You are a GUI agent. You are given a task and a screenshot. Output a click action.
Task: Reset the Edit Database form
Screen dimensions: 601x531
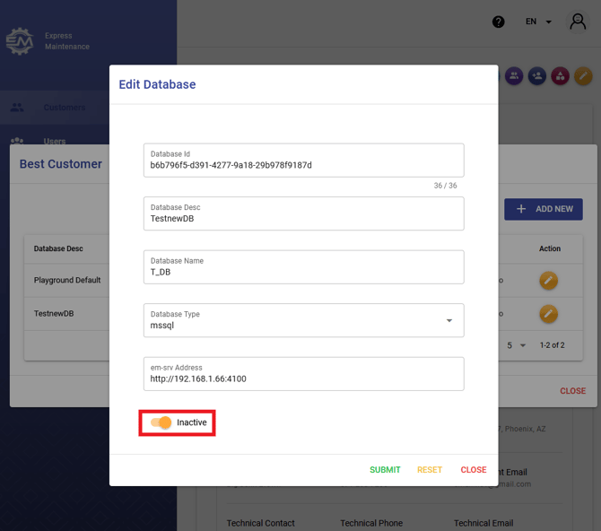click(430, 470)
